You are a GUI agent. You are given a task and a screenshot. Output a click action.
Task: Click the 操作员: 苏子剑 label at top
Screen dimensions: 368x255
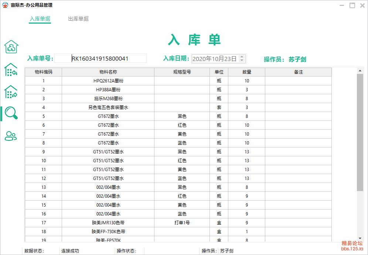(x=285, y=59)
